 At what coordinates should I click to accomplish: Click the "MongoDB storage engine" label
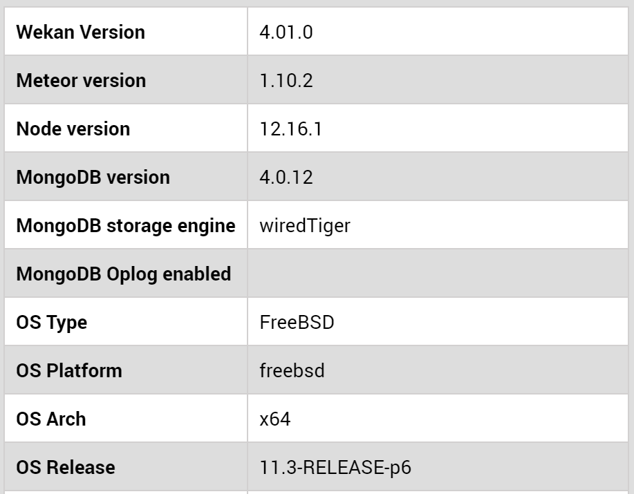(126, 226)
